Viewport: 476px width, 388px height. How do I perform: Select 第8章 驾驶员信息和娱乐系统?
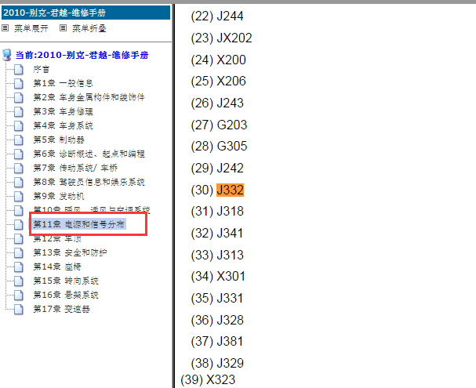[89, 183]
